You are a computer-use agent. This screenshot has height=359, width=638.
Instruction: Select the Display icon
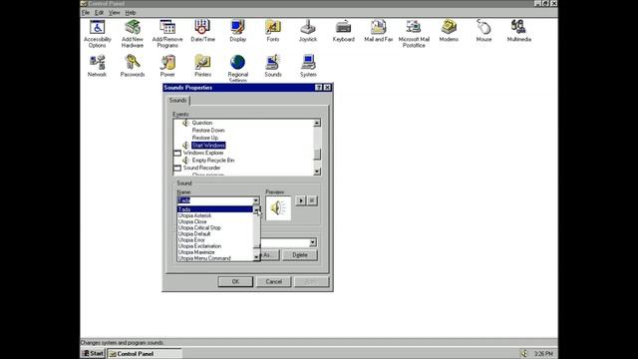click(237, 31)
